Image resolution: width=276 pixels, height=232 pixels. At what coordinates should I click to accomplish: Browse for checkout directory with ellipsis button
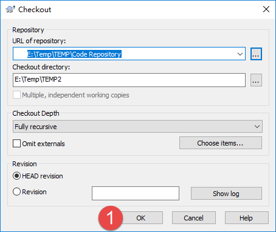click(256, 80)
